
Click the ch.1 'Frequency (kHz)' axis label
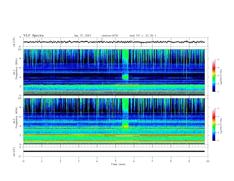(x=16, y=69)
